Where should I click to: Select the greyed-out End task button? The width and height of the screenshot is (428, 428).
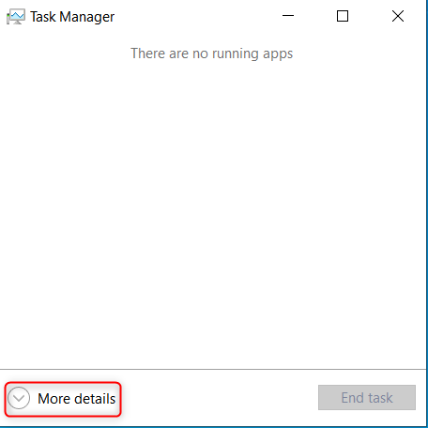coord(367,397)
